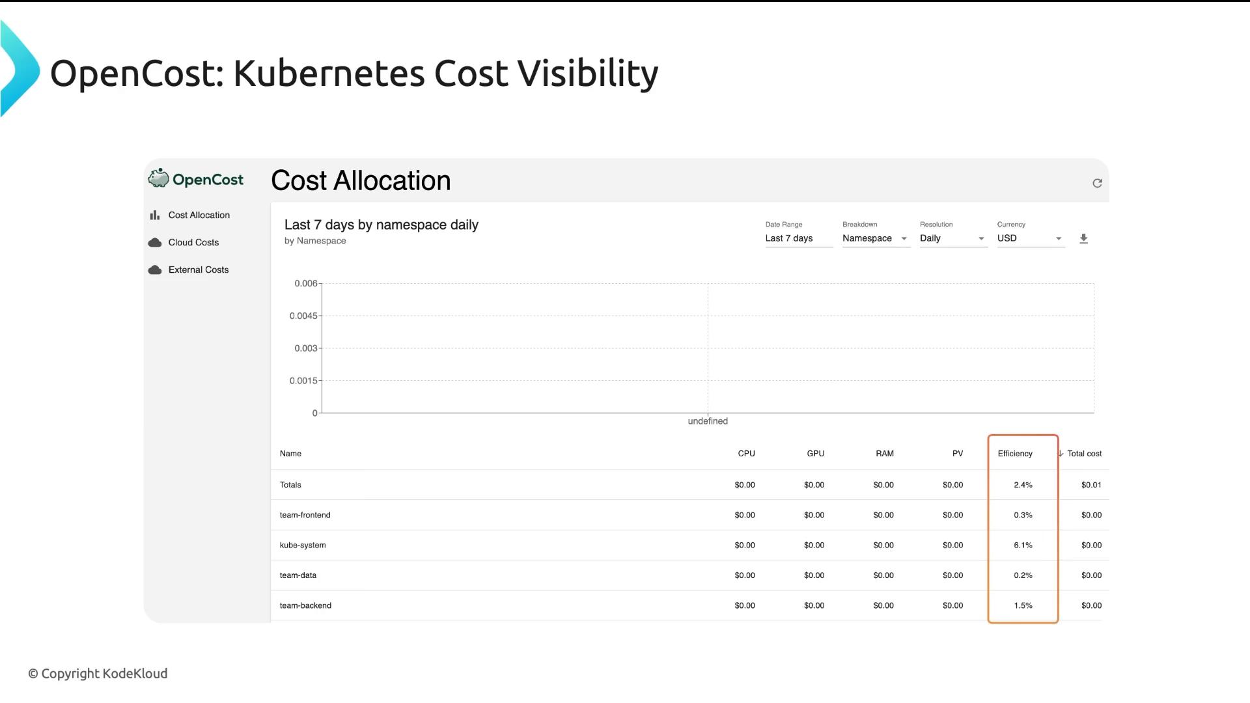This screenshot has width=1250, height=703.
Task: Expand the Breakdown Namespace dropdown
Action: pos(876,238)
